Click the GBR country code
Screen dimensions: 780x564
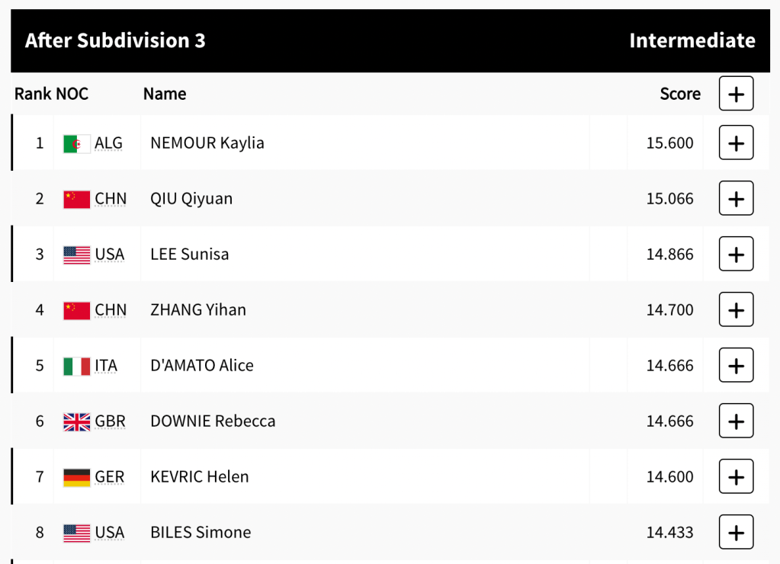pyautogui.click(x=110, y=421)
